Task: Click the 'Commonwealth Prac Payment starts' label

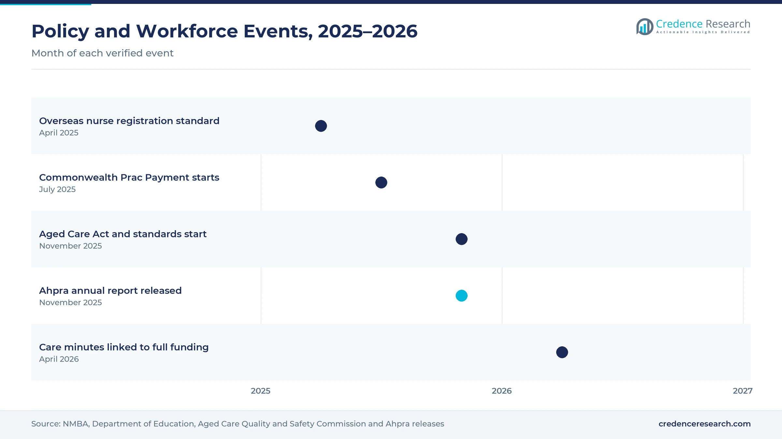Action: 129,177
